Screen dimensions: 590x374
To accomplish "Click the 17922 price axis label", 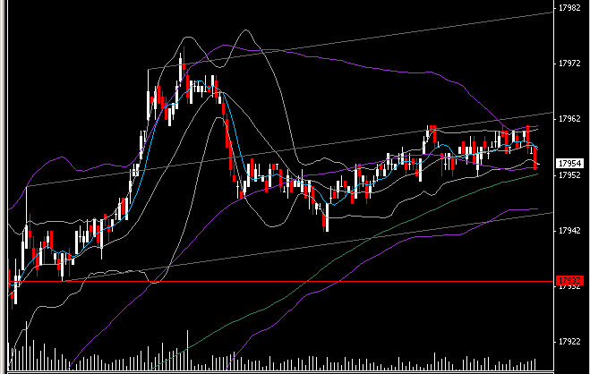I will click(x=569, y=342).
